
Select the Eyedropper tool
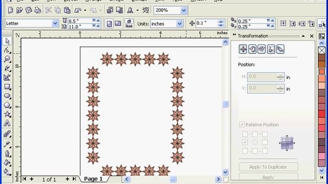pos(7,144)
